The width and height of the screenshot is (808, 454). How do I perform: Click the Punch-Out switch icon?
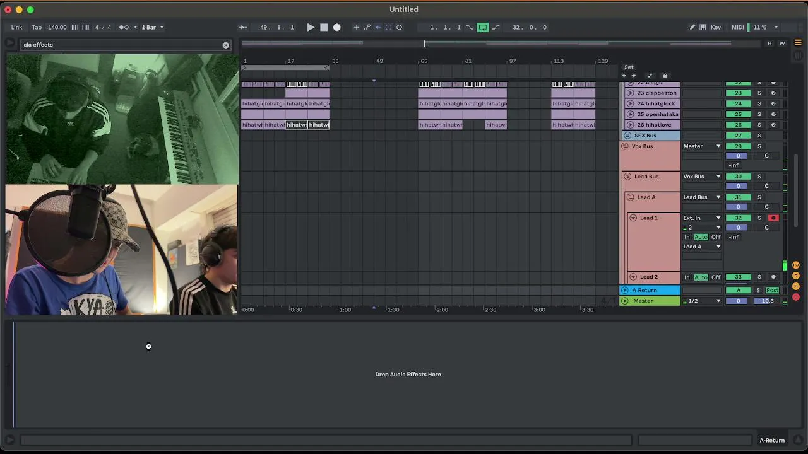[496, 27]
